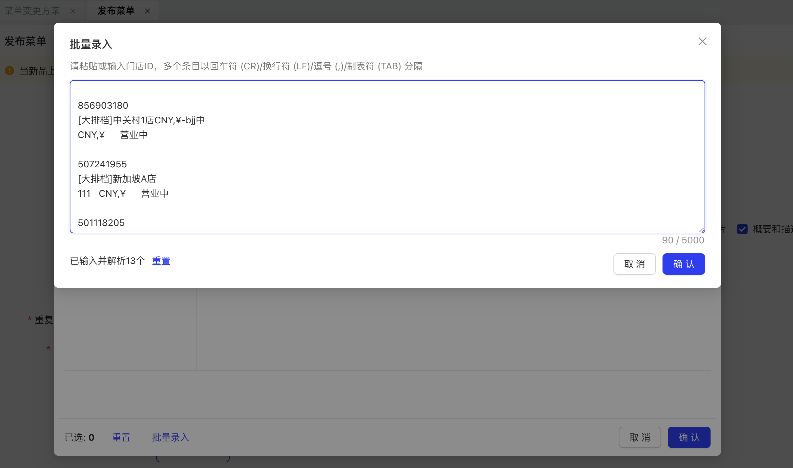
Task: Confirm batch entry with the dialog's 确认 button
Action: [684, 264]
